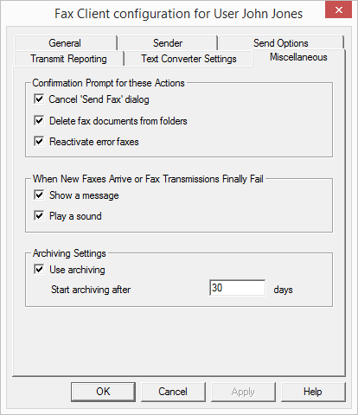Open the Sender tab
The image size is (358, 415).
coord(168,43)
